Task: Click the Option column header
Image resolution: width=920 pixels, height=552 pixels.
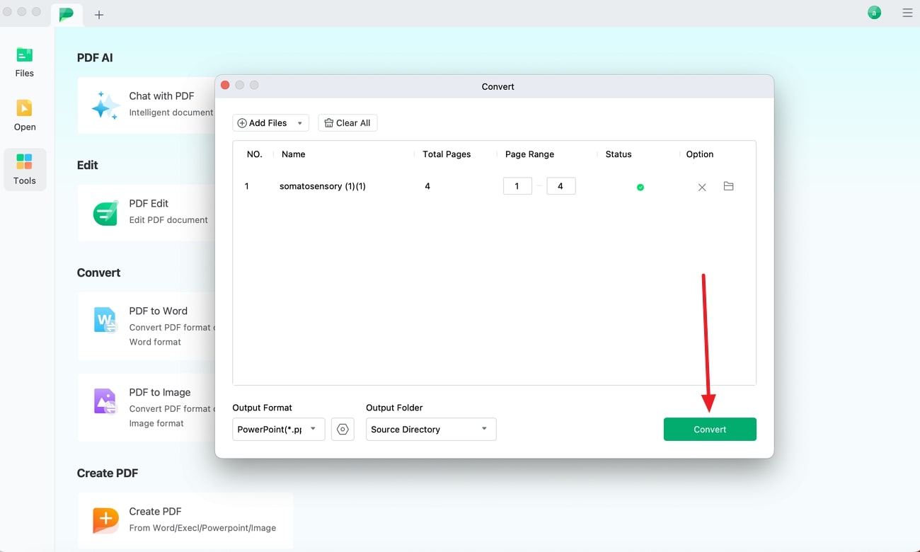Action: (x=700, y=154)
